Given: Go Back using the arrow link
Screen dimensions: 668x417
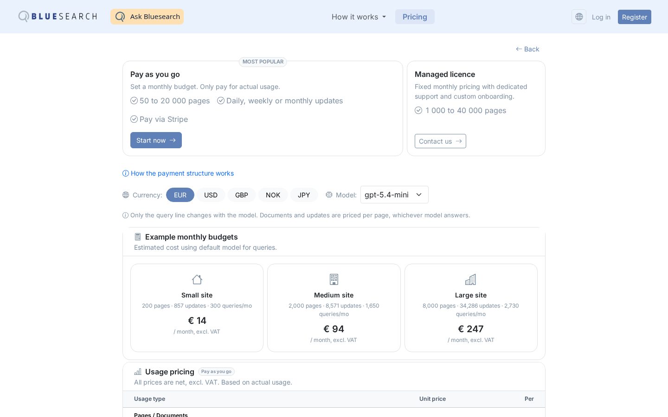Looking at the screenshot, I should 527,49.
